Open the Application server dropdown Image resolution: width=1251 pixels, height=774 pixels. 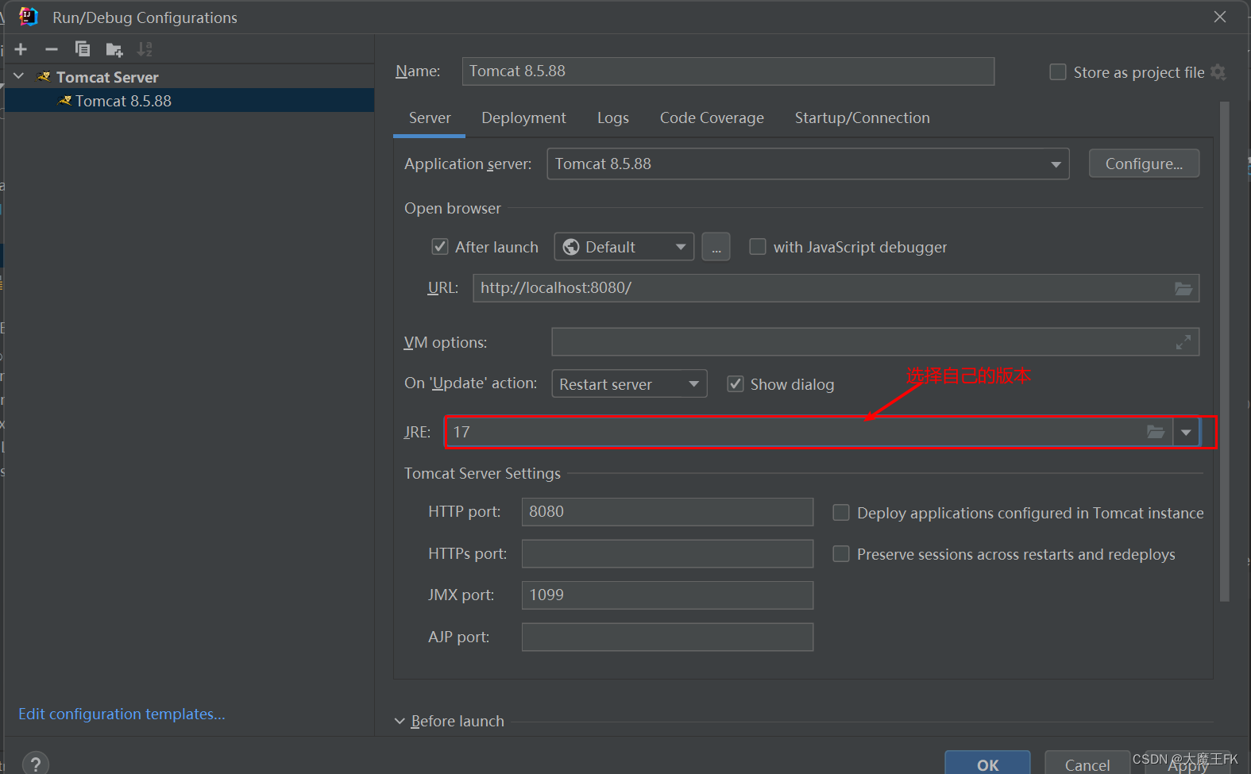point(808,164)
